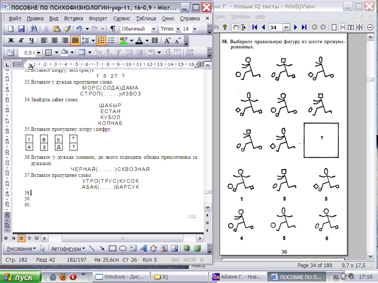Click the Undo arrow icon in Word
The height and width of the screenshot is (283, 378).
coord(79,29)
